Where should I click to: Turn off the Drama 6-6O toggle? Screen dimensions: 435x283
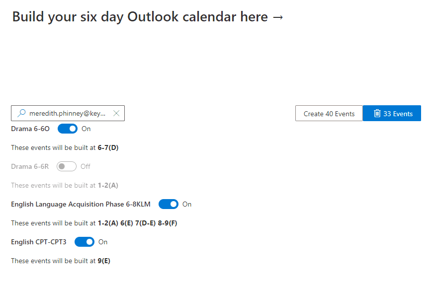[68, 129]
